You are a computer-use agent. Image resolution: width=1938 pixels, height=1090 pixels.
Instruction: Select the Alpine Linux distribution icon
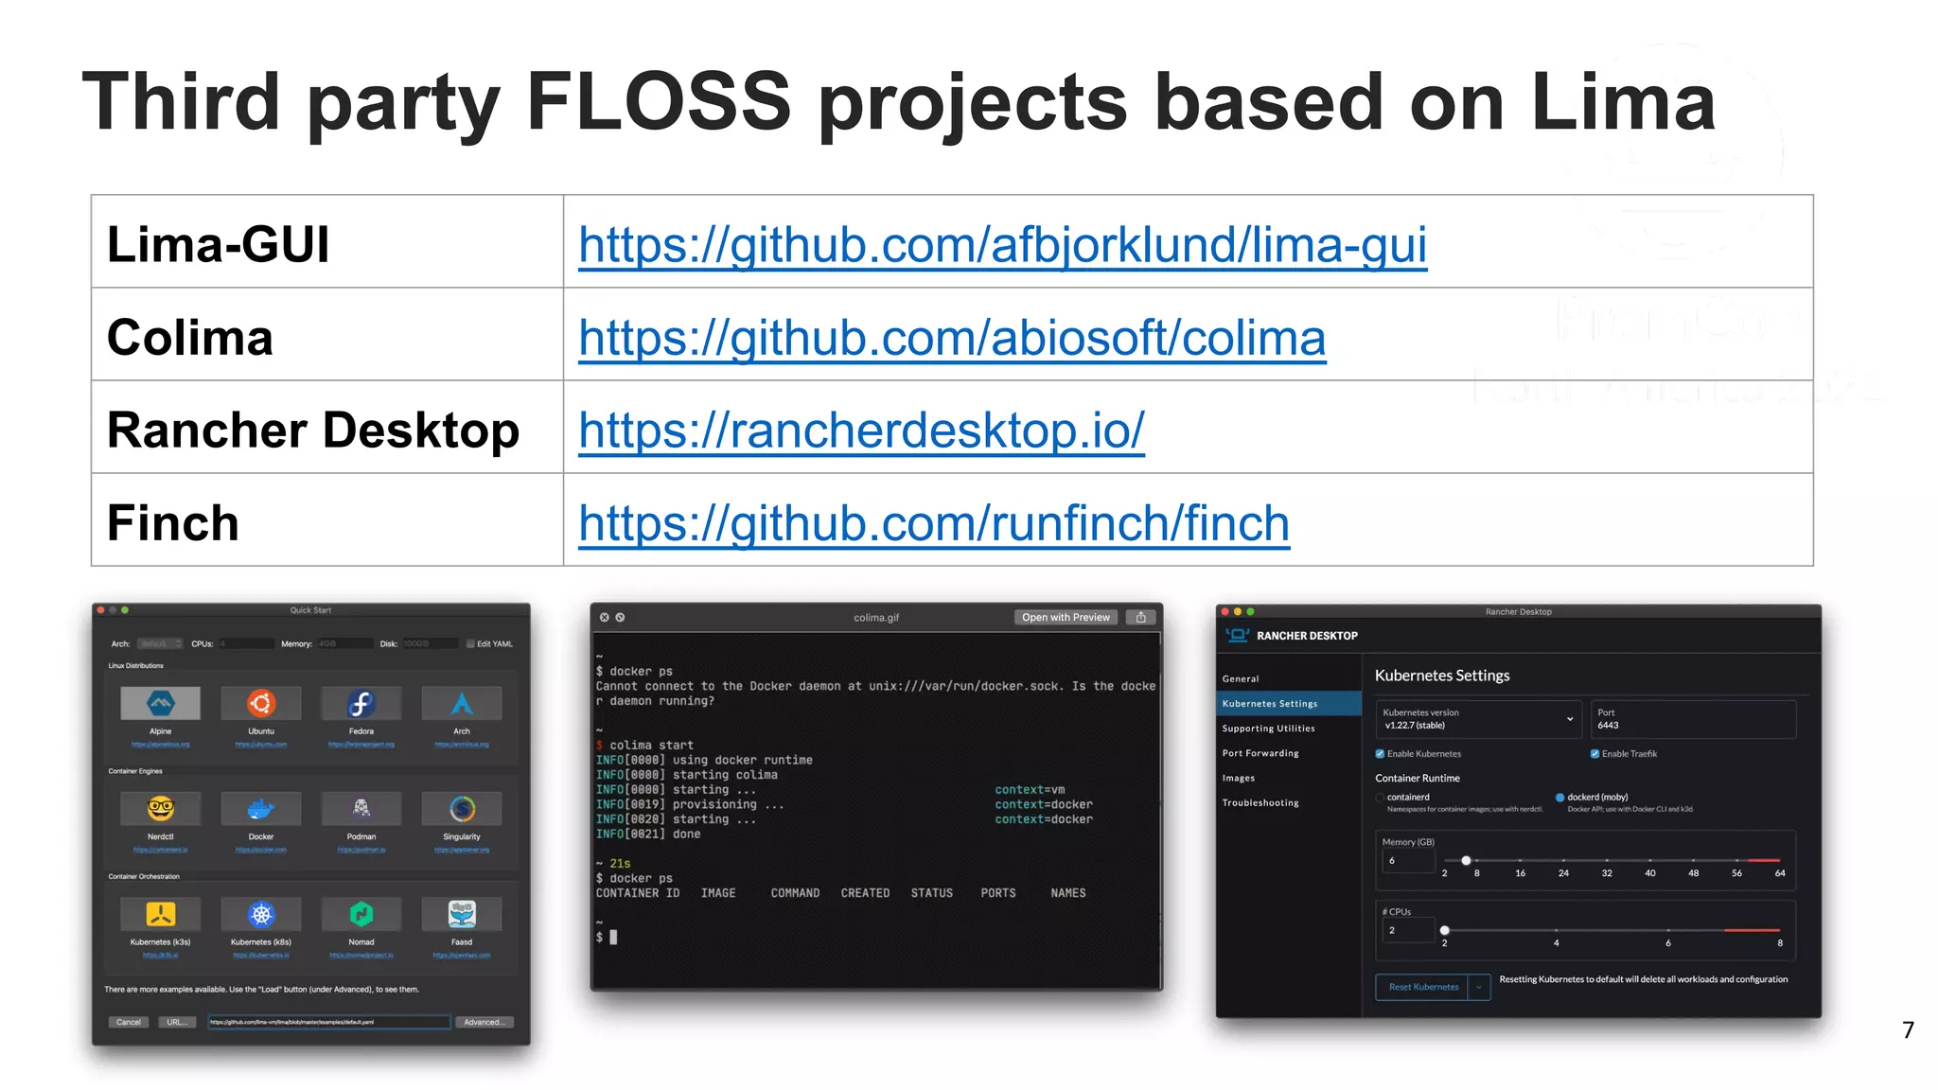[161, 704]
